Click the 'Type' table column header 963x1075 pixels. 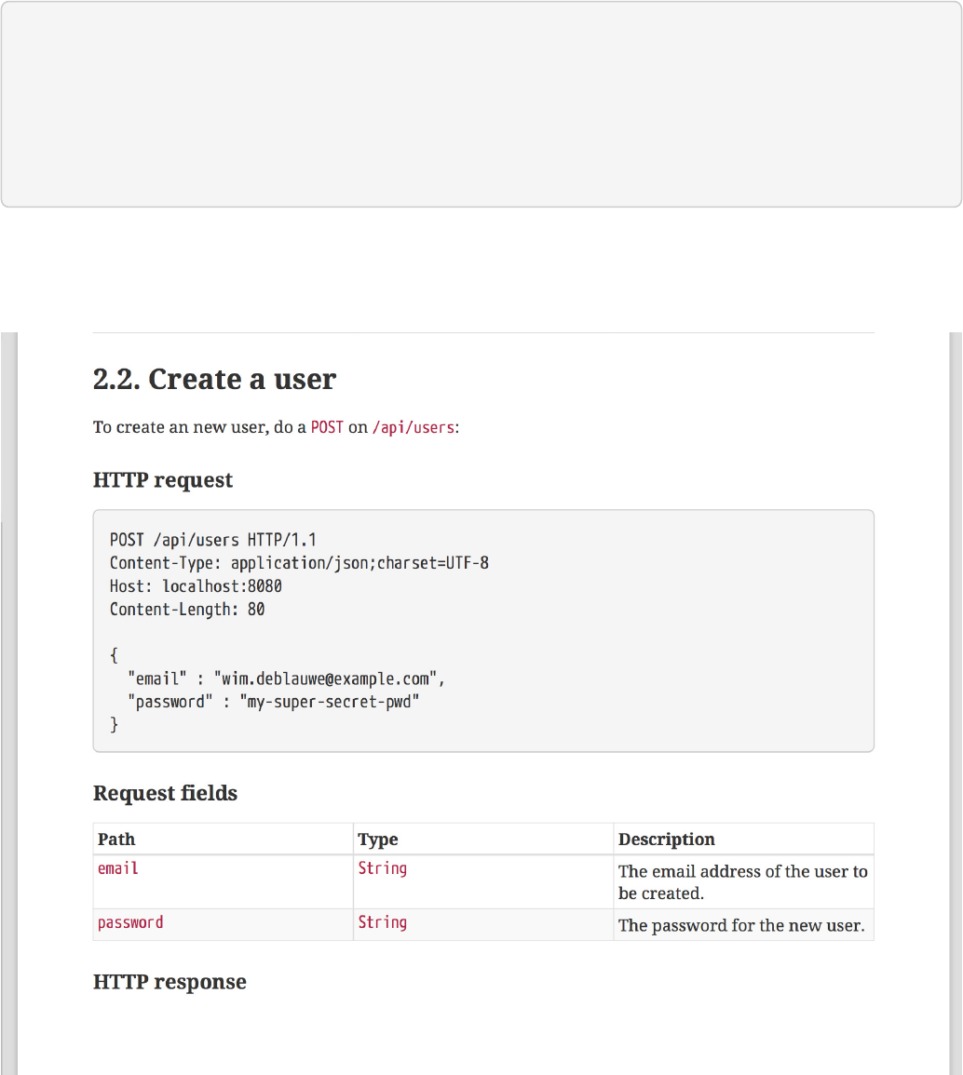(x=483, y=840)
